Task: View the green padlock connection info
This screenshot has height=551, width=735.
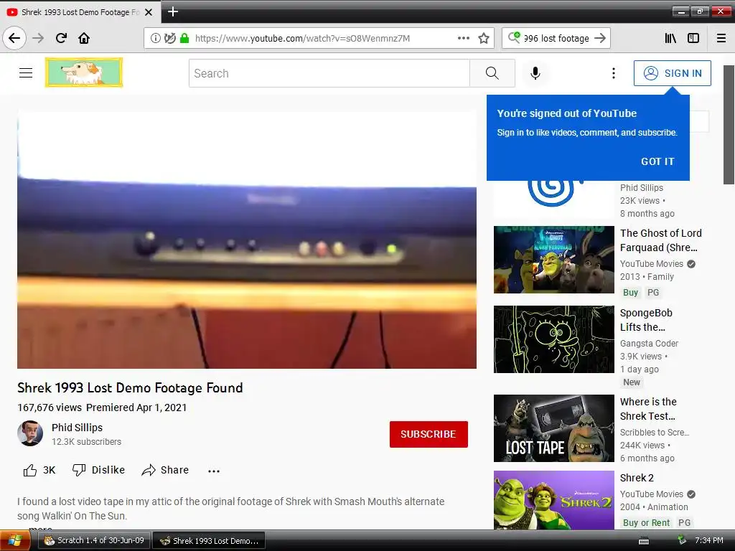Action: 184,39
